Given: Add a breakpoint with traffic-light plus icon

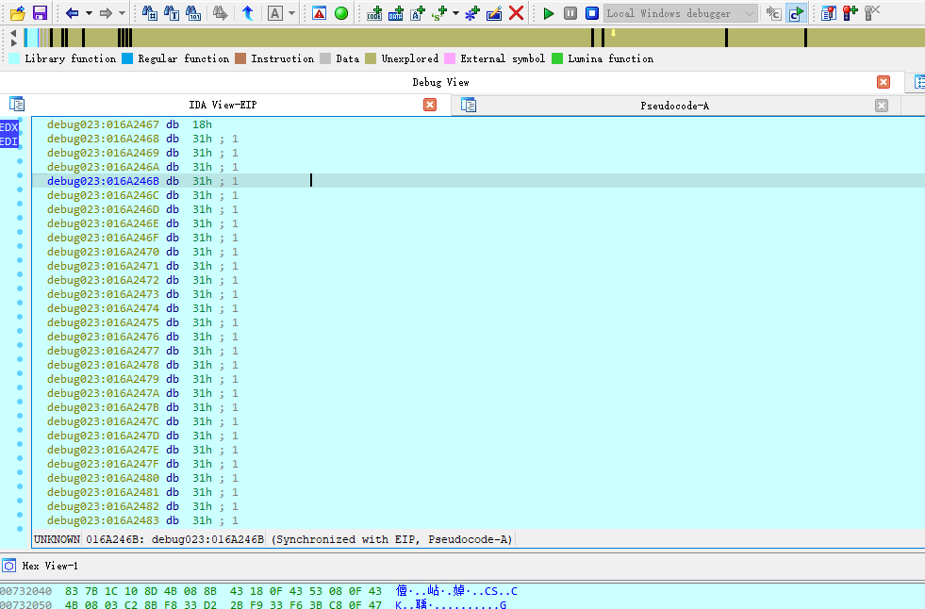Looking at the screenshot, I should tap(851, 13).
